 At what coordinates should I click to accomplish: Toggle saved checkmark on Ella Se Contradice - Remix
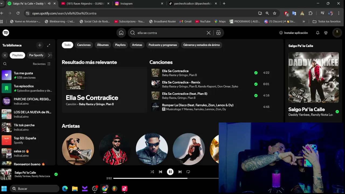click(x=256, y=84)
